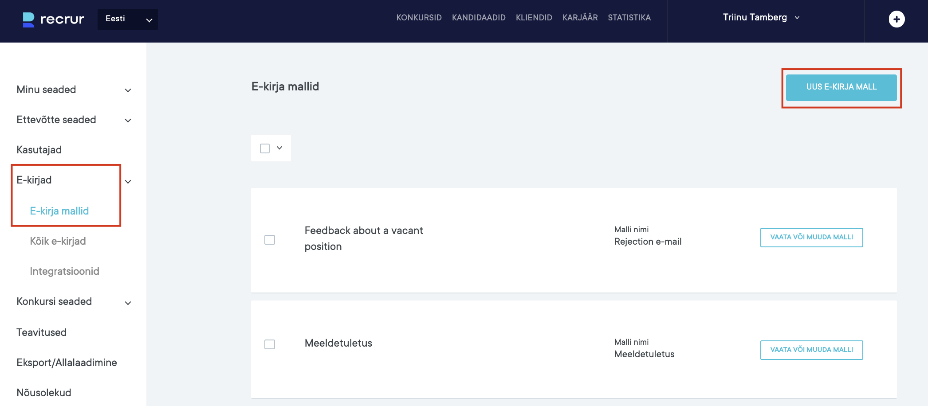Image resolution: width=928 pixels, height=406 pixels.
Task: Collapse the E-kirjad section chevron
Action: point(128,182)
